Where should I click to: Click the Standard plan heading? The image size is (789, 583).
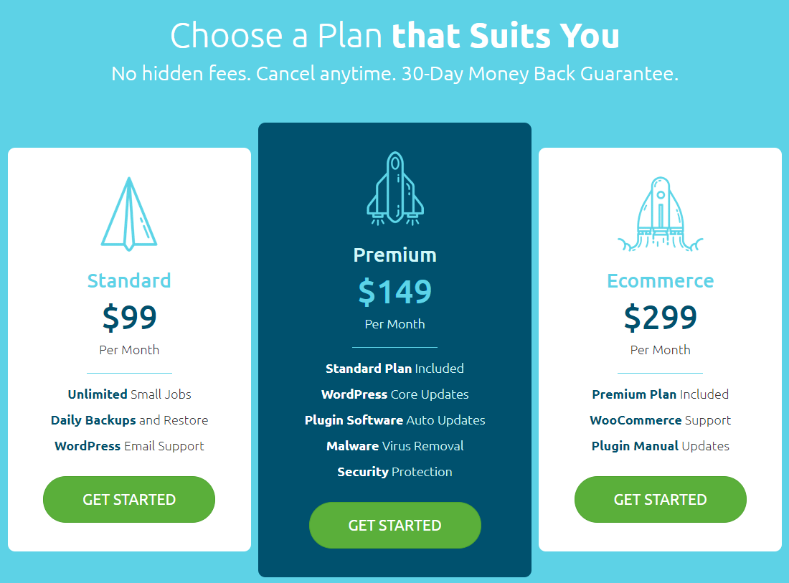[x=129, y=280]
